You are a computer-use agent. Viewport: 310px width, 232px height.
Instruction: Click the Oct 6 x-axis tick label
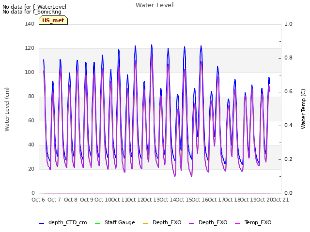click(x=38, y=200)
